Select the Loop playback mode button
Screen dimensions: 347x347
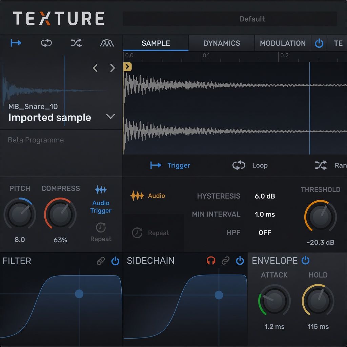click(250, 165)
